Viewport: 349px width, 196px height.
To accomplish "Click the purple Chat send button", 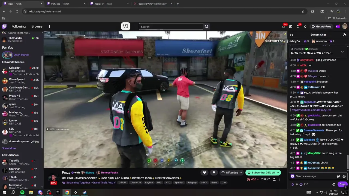I will tap(342, 184).
